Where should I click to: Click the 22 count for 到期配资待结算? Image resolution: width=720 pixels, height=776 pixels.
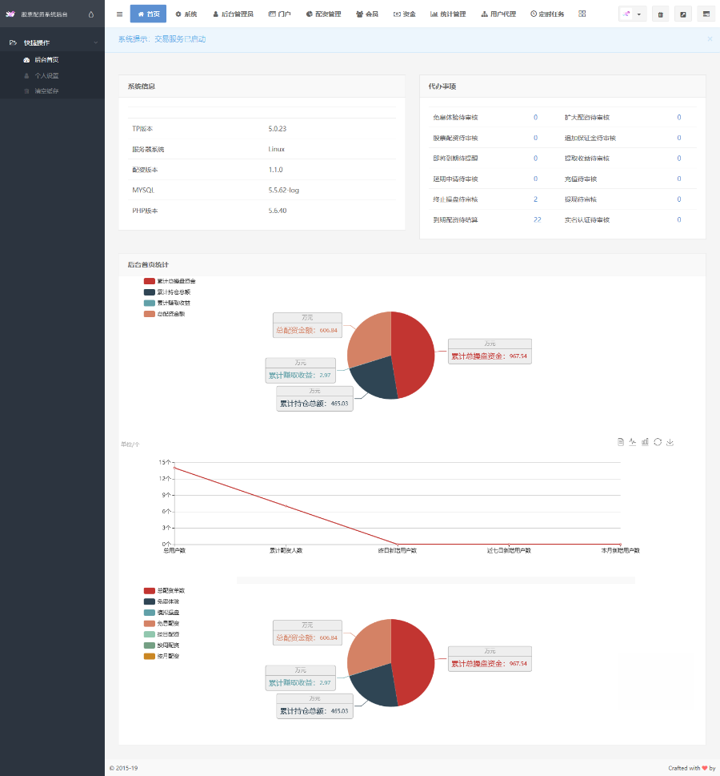tap(537, 219)
